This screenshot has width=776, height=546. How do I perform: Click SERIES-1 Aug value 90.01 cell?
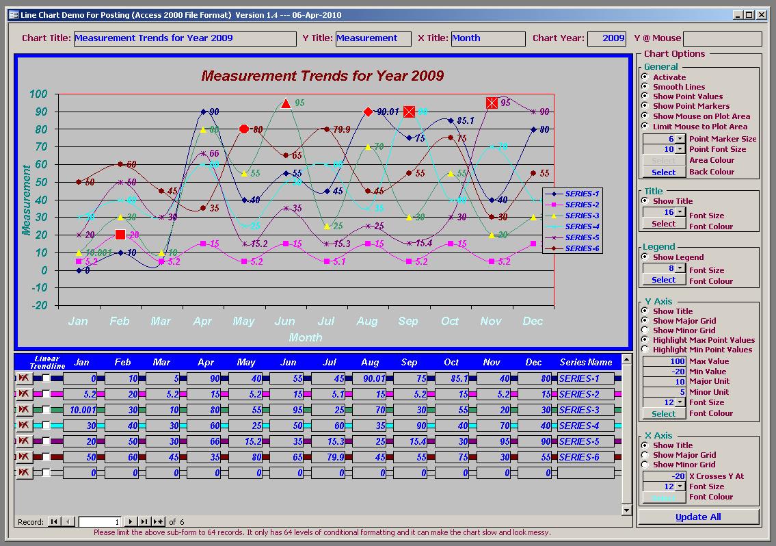[369, 378]
